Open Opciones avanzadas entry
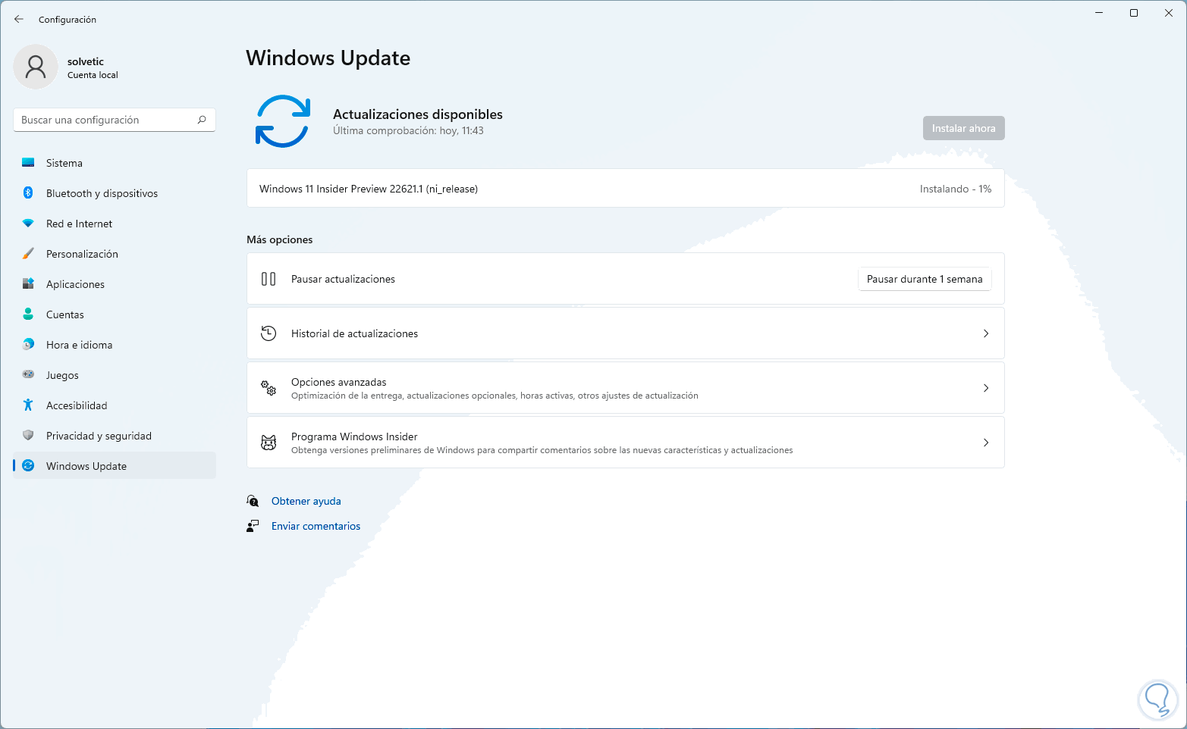 [626, 388]
